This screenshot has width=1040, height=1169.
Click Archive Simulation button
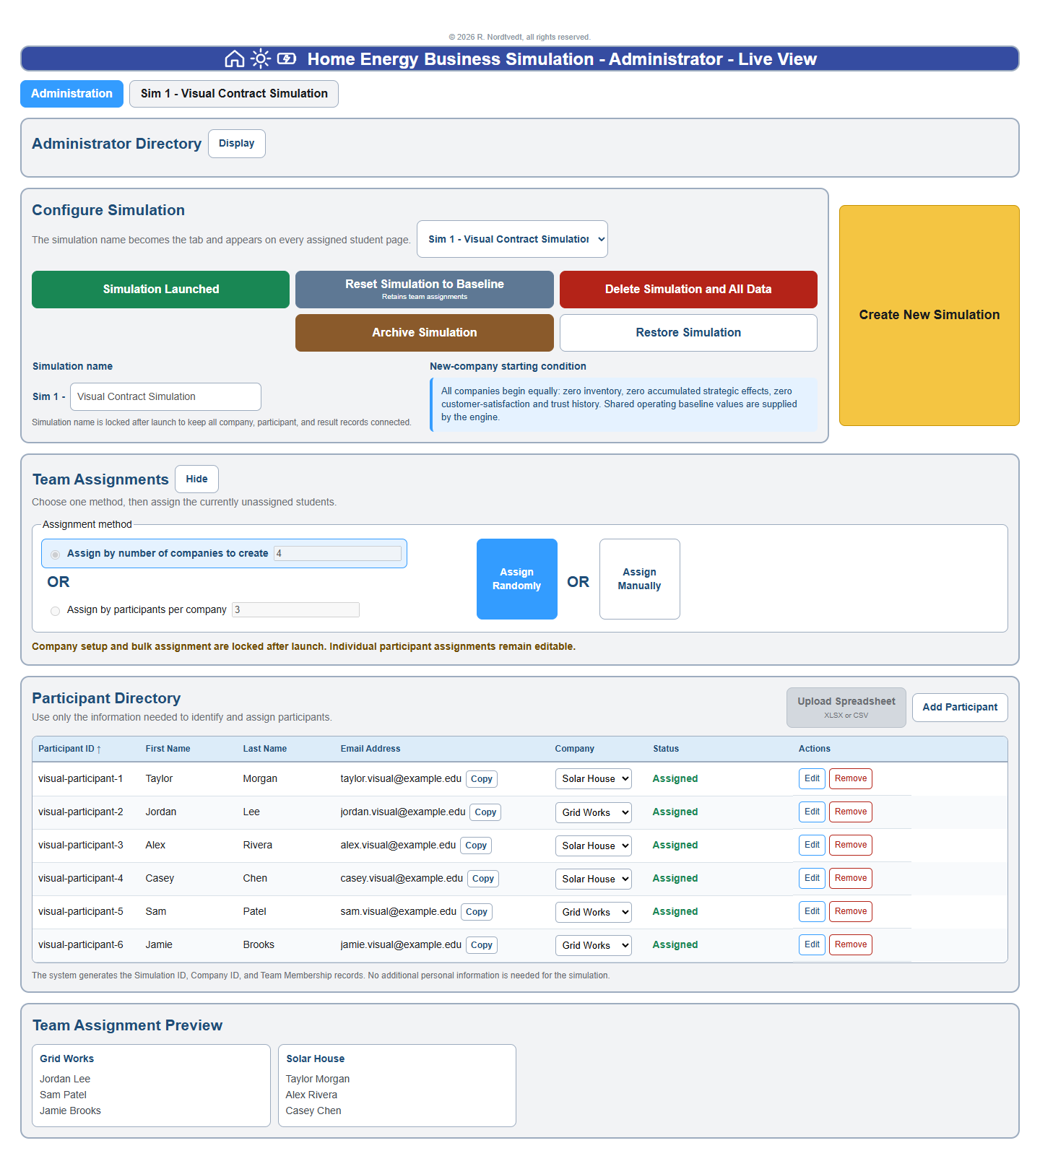(x=425, y=333)
